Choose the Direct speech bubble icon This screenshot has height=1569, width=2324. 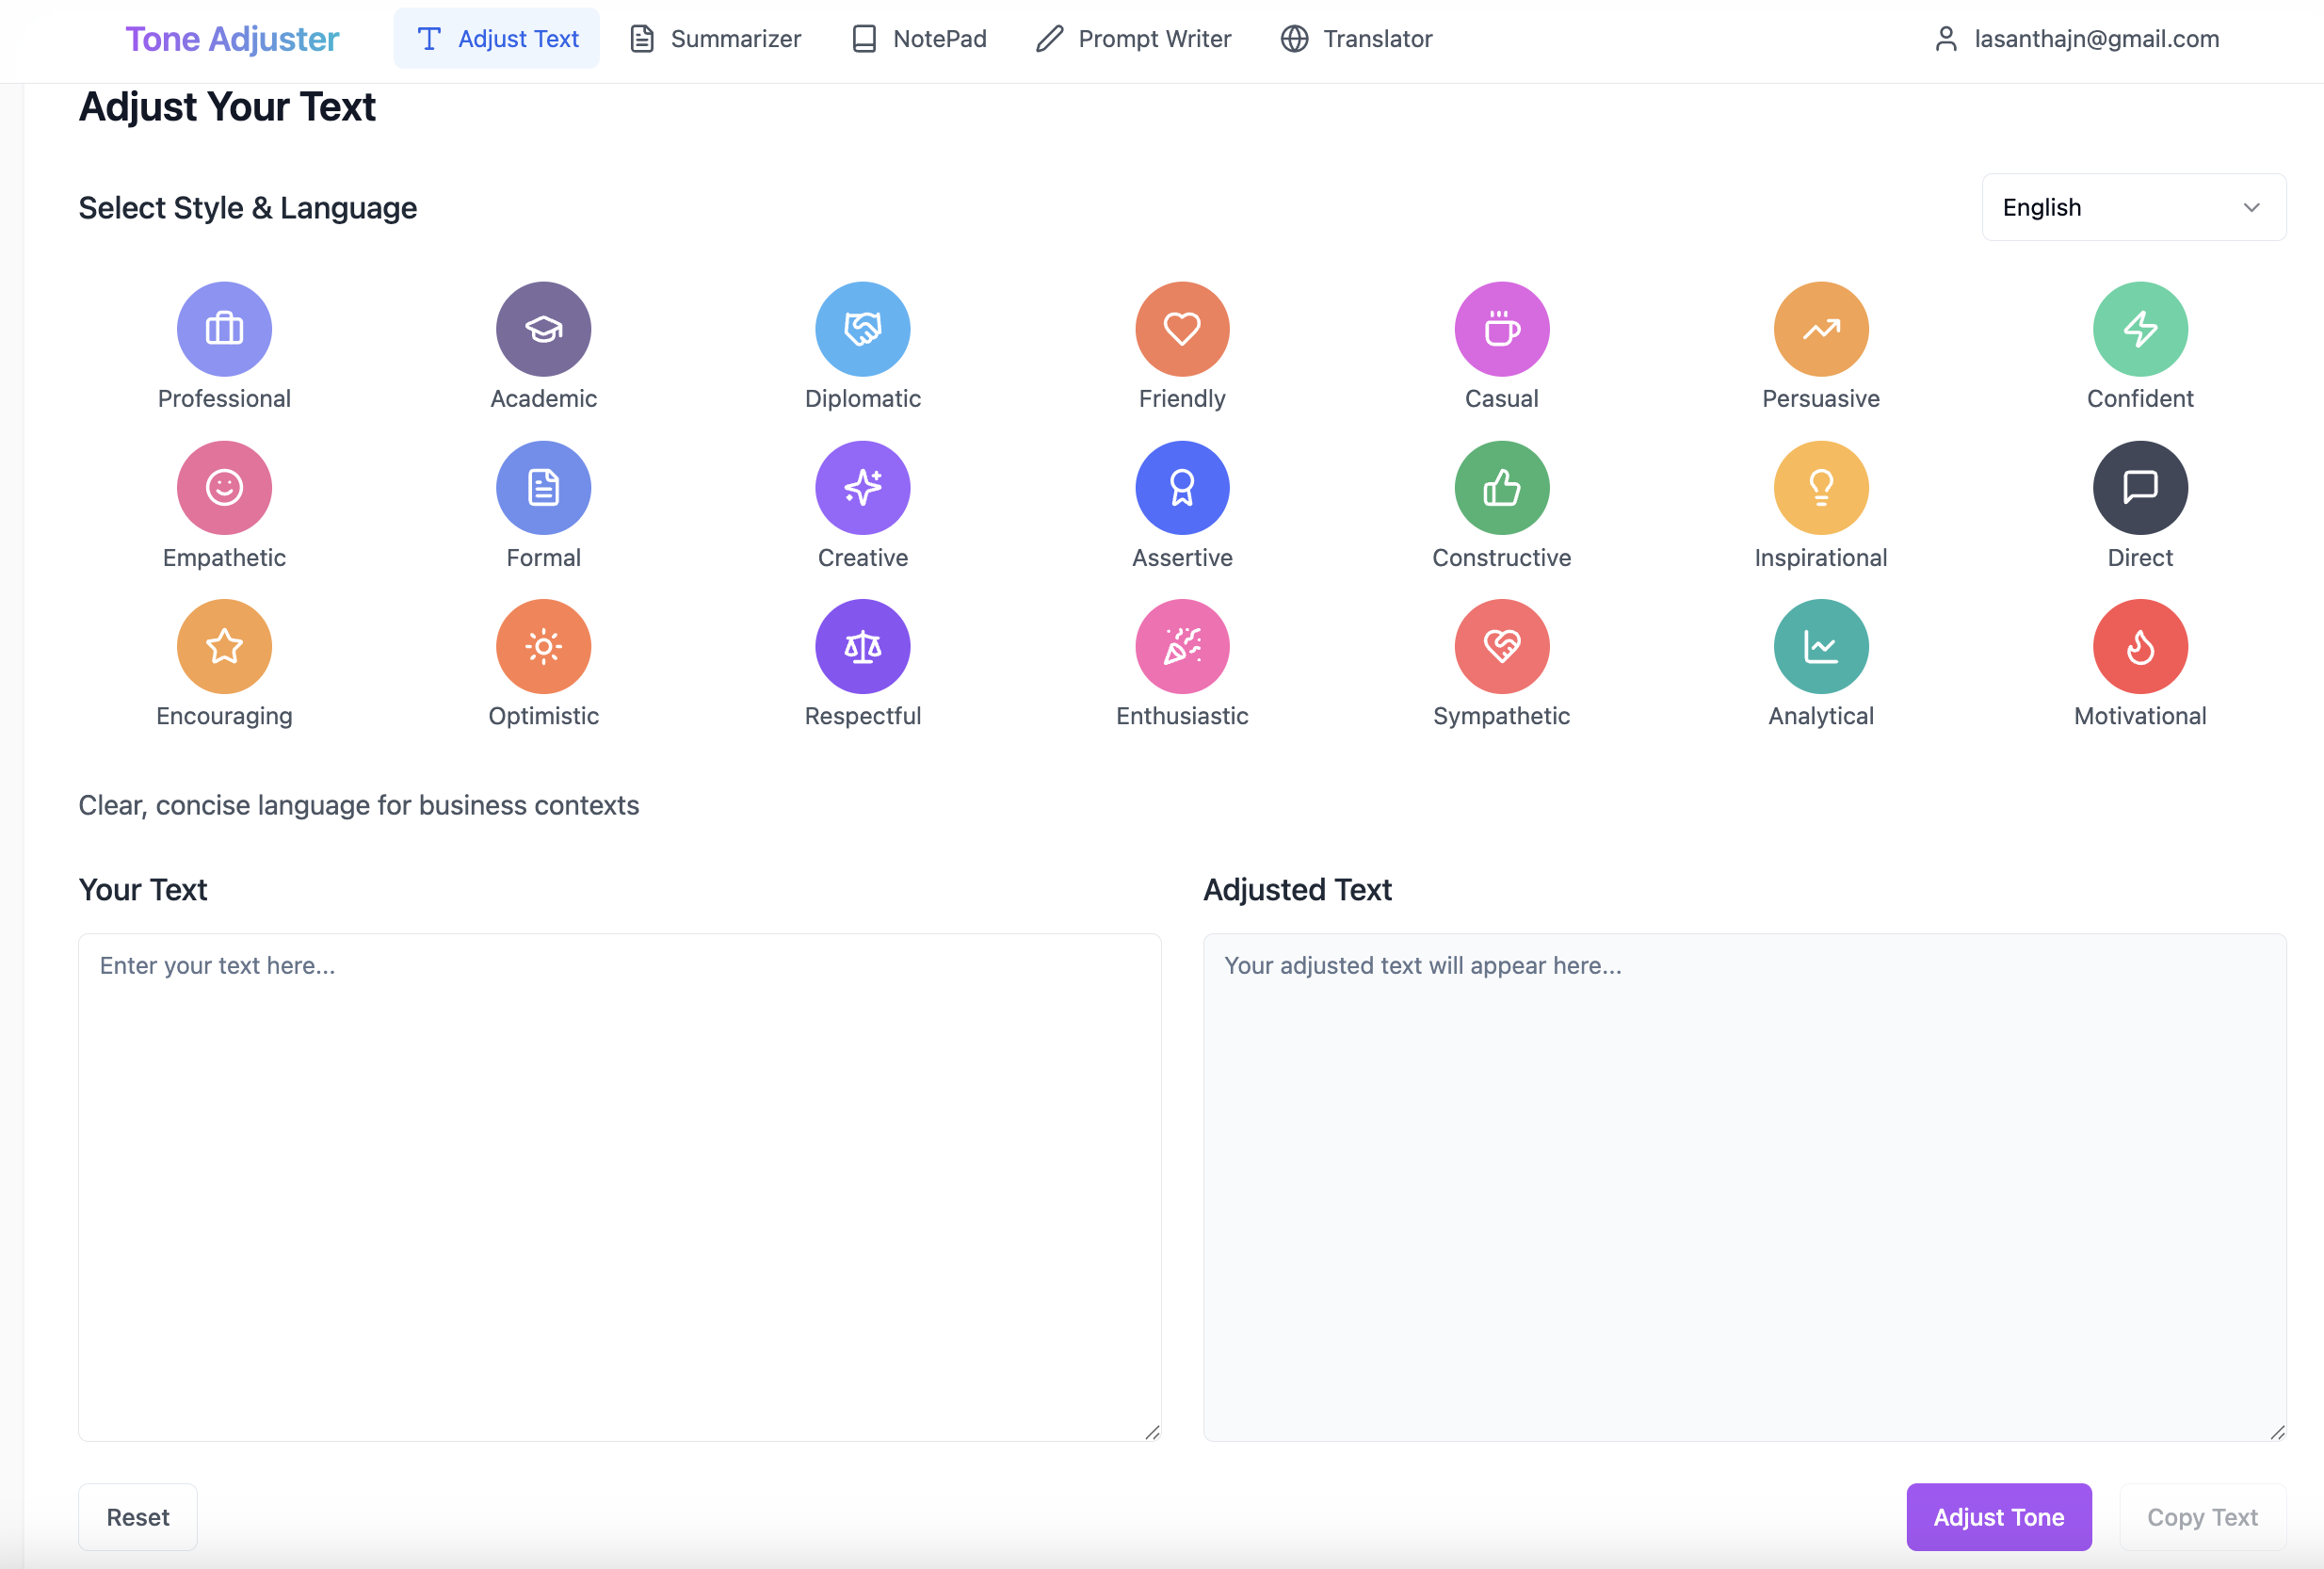2140,487
